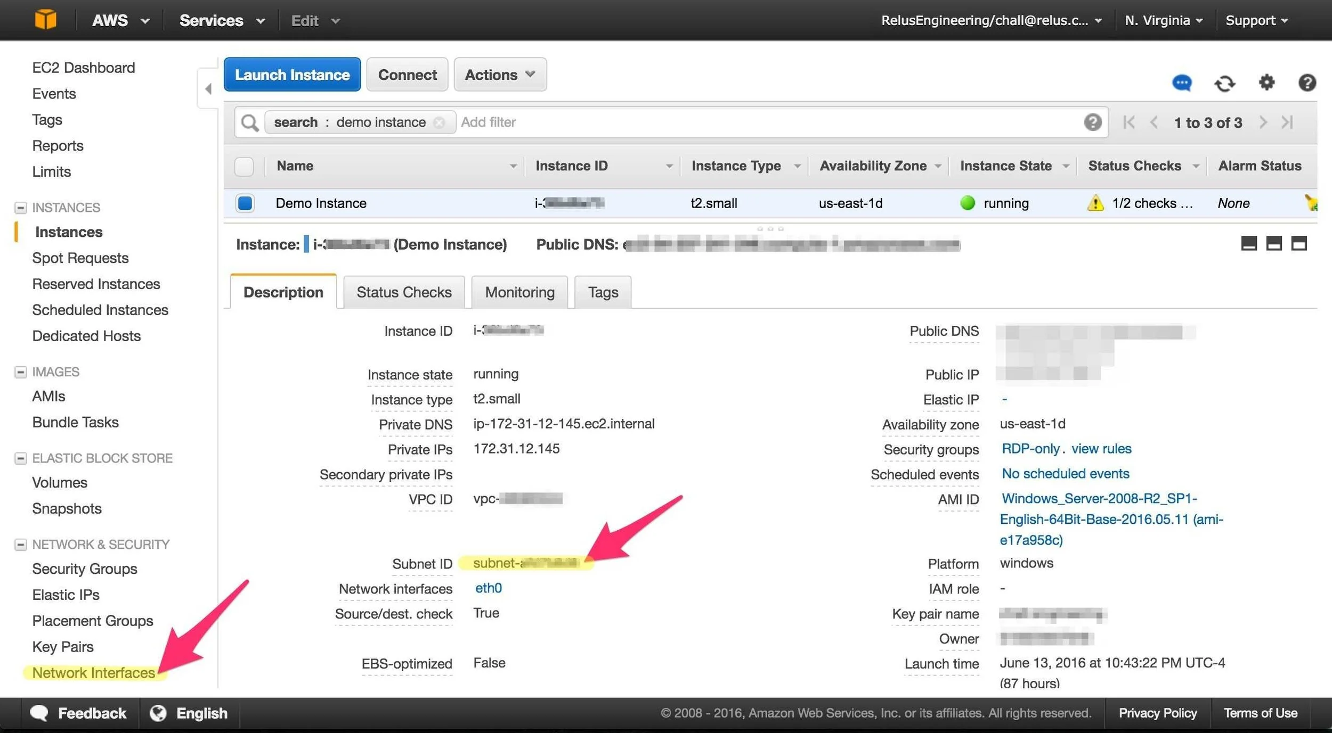The height and width of the screenshot is (733, 1332).
Task: Collapse the INSTANCES sidebar section
Action: [20, 208]
